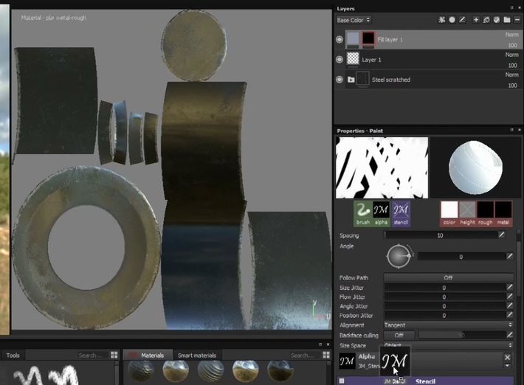The width and height of the screenshot is (524, 385).
Task: Click the add effect icon in Layers toolbar
Action: pyautogui.click(x=442, y=20)
